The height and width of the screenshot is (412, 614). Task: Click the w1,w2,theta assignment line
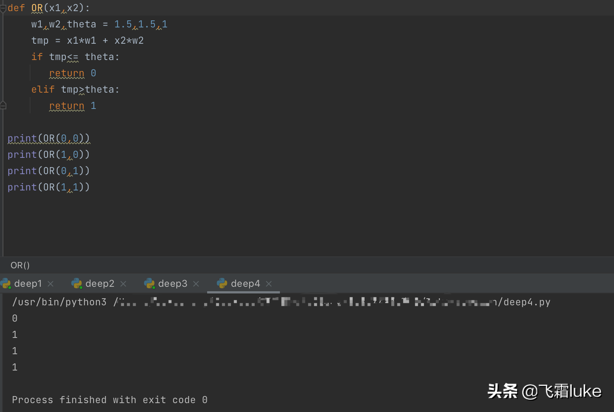pyautogui.click(x=99, y=24)
